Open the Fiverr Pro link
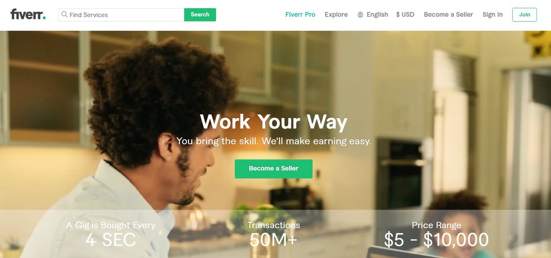The width and height of the screenshot is (551, 258). [300, 15]
